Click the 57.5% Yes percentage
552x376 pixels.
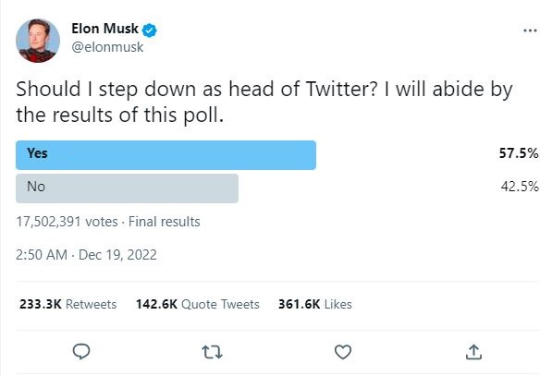(519, 153)
